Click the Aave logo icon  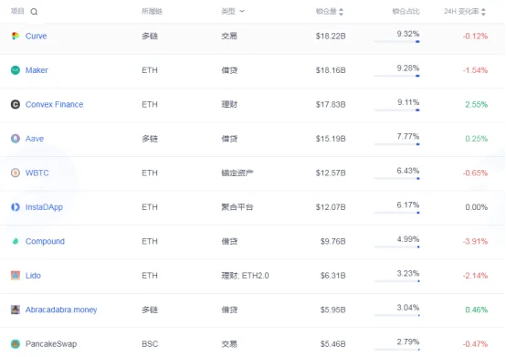pos(16,139)
